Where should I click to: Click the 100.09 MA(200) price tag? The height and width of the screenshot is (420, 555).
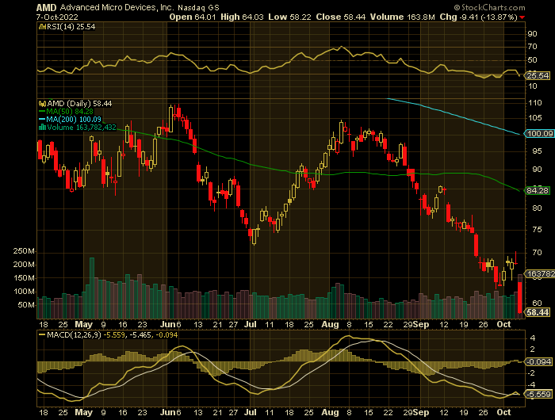click(540, 133)
